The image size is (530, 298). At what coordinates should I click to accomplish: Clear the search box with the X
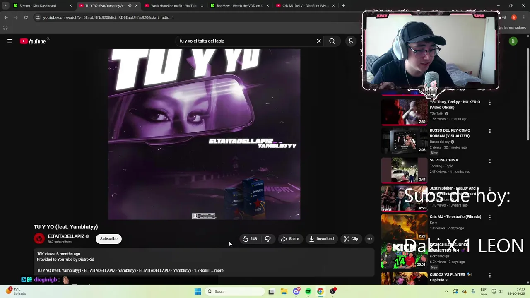(319, 41)
